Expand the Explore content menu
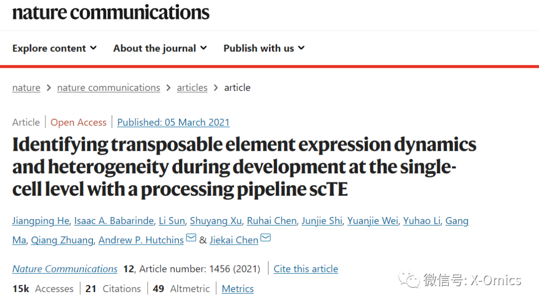 tap(54, 48)
